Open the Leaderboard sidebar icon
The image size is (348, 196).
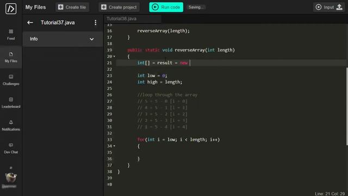point(11,103)
